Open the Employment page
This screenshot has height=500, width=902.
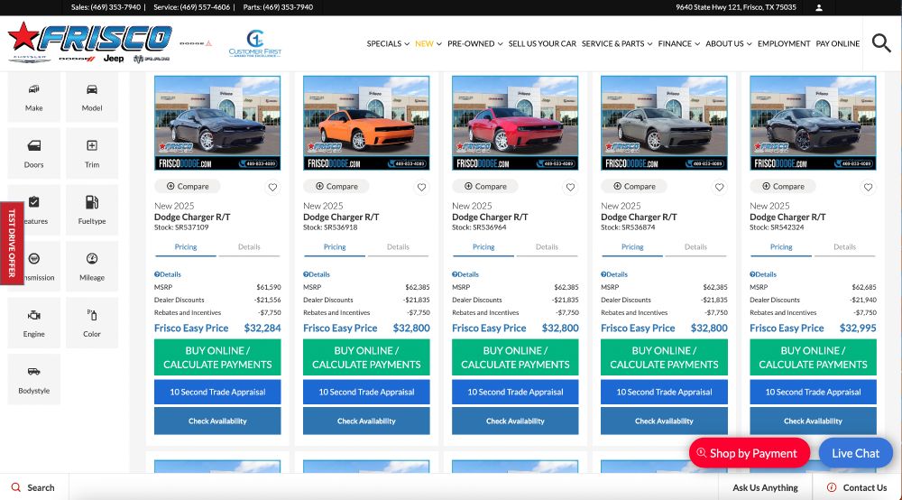coord(784,43)
